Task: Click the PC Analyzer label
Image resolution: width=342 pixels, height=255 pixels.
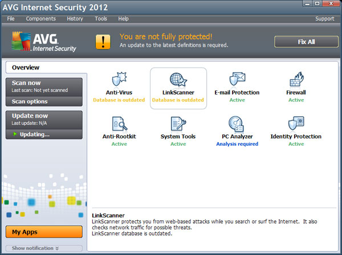Action: click(237, 136)
